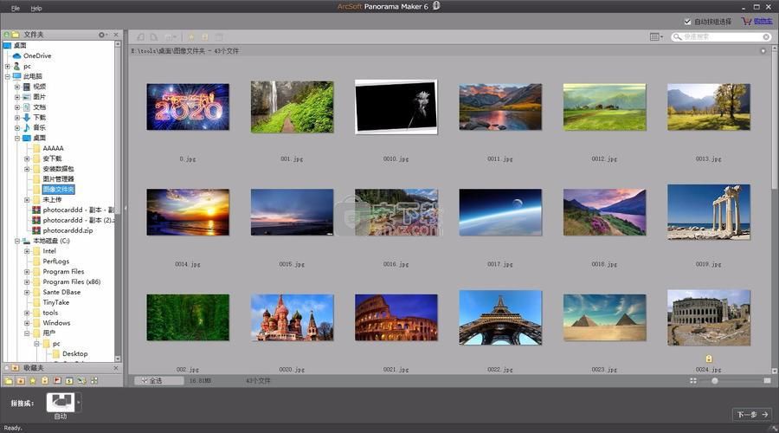The height and width of the screenshot is (433, 779).
Task: Expand the 下载 folder node
Action: (17, 118)
